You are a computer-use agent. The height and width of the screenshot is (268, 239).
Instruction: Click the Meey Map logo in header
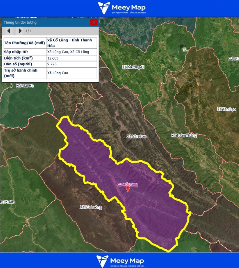click(121, 8)
